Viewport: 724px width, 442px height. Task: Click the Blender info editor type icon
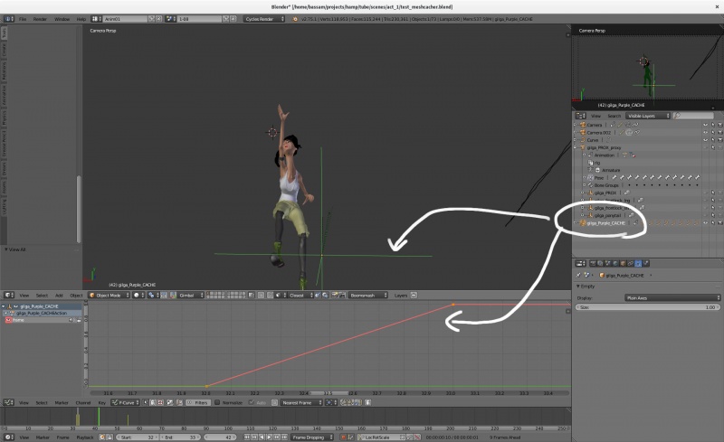tap(7, 18)
